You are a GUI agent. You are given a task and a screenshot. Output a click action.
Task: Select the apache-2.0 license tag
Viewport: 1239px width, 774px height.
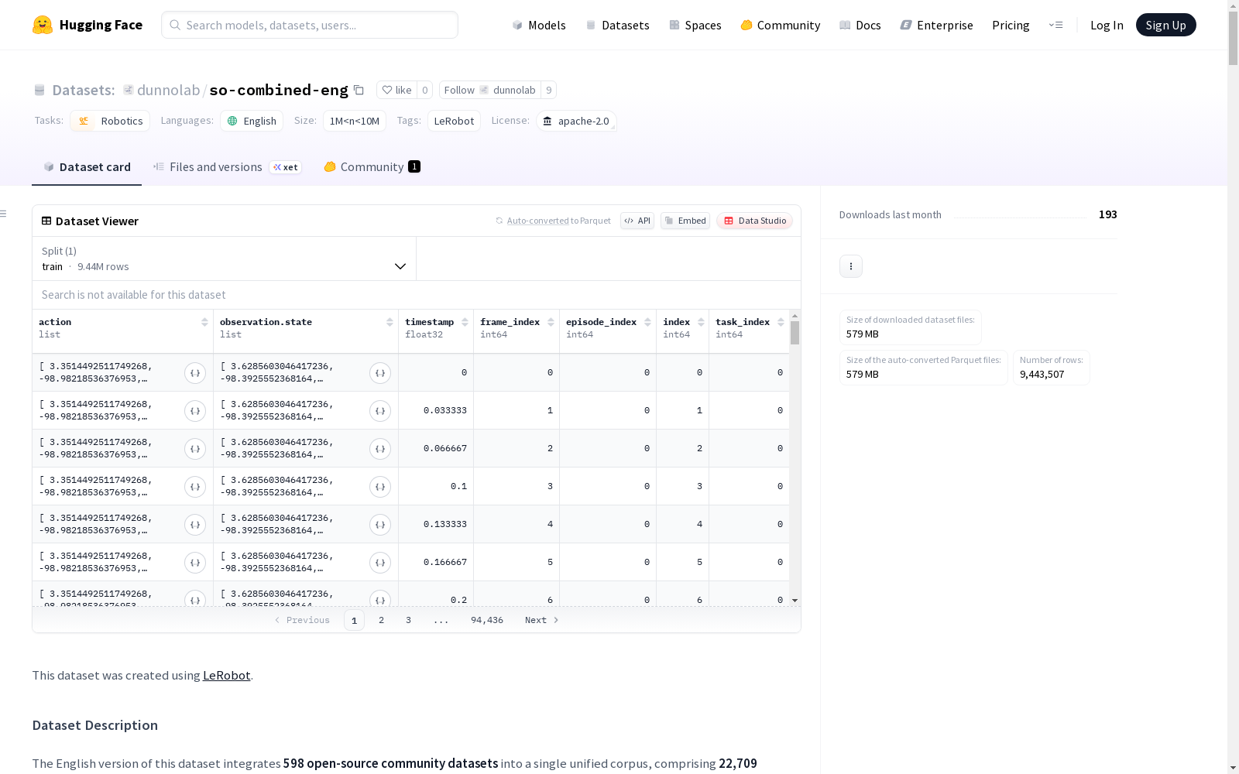tap(576, 121)
